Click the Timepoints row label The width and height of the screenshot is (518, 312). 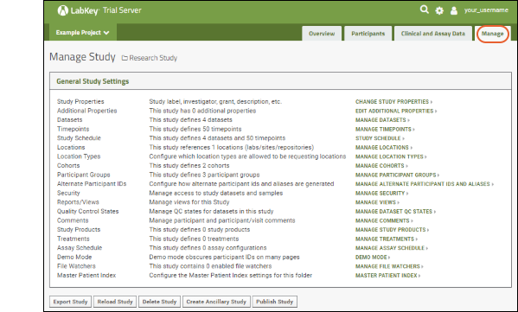(x=73, y=129)
